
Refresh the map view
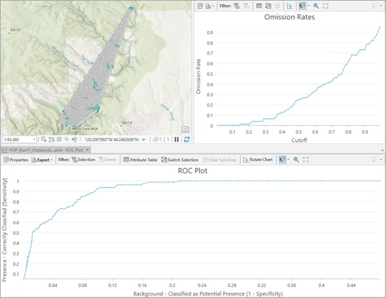tap(187, 139)
